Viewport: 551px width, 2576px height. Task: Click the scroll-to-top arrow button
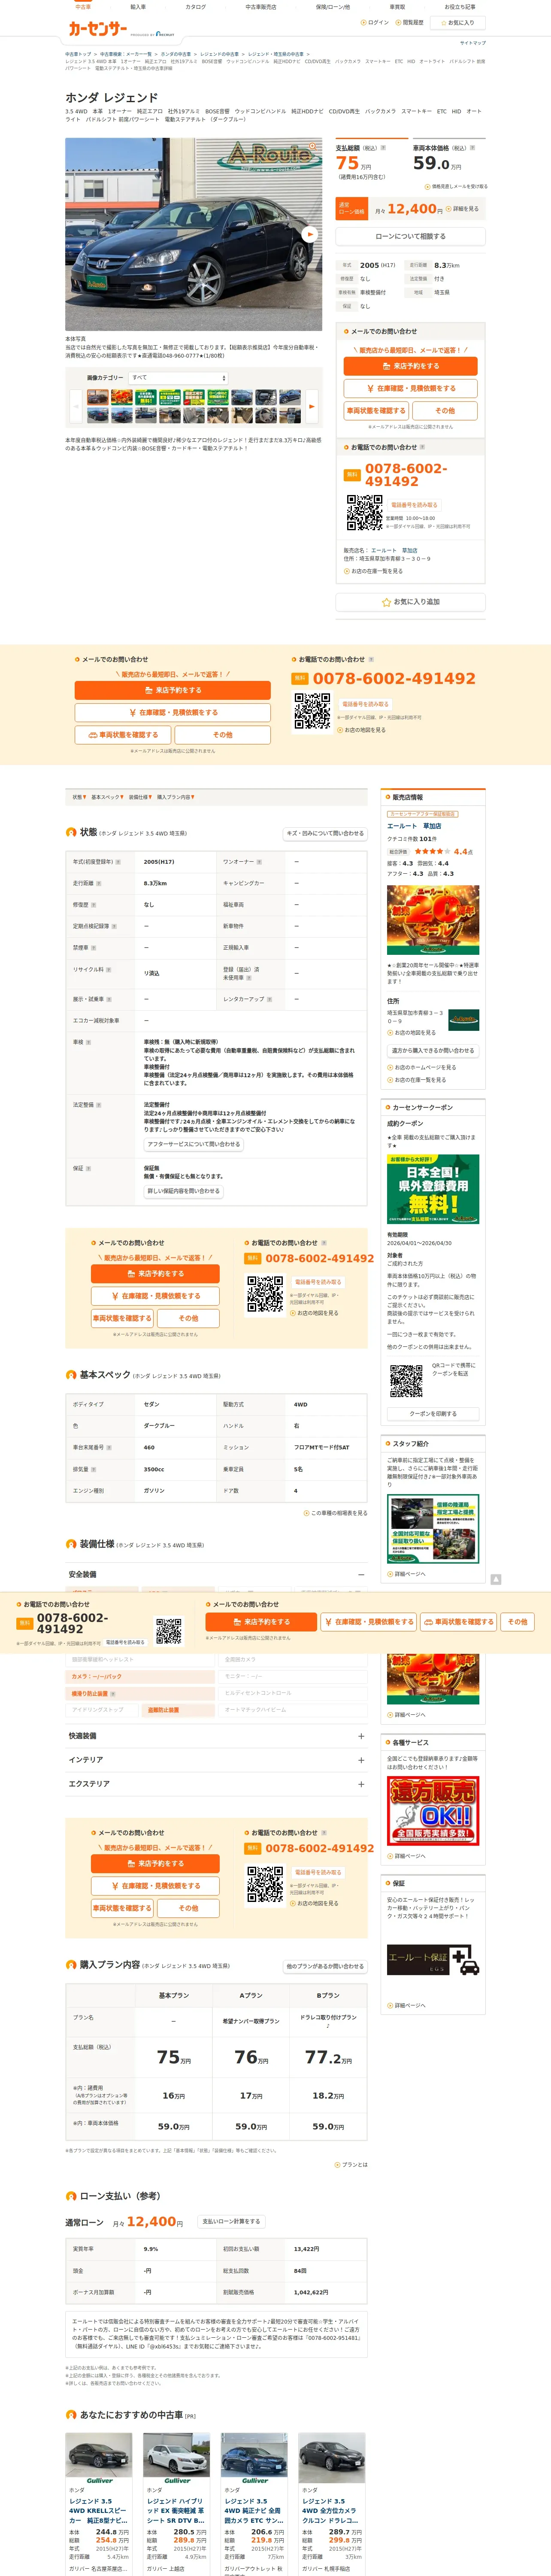pyautogui.click(x=496, y=1579)
